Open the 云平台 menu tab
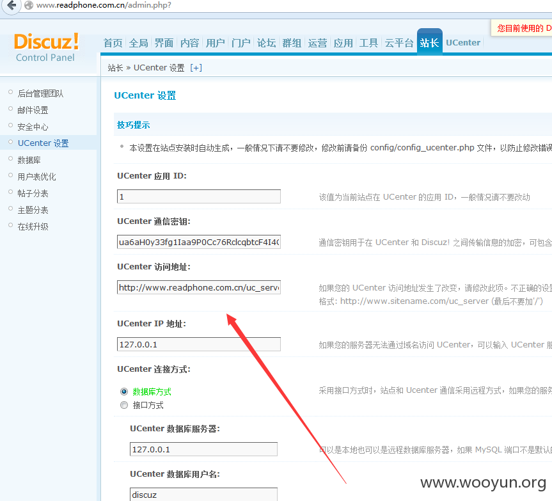The height and width of the screenshot is (501, 552). click(399, 43)
